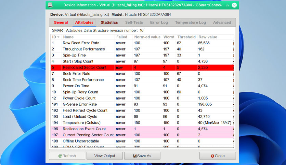Select the Load / Unload Cycle row

pos(142,117)
